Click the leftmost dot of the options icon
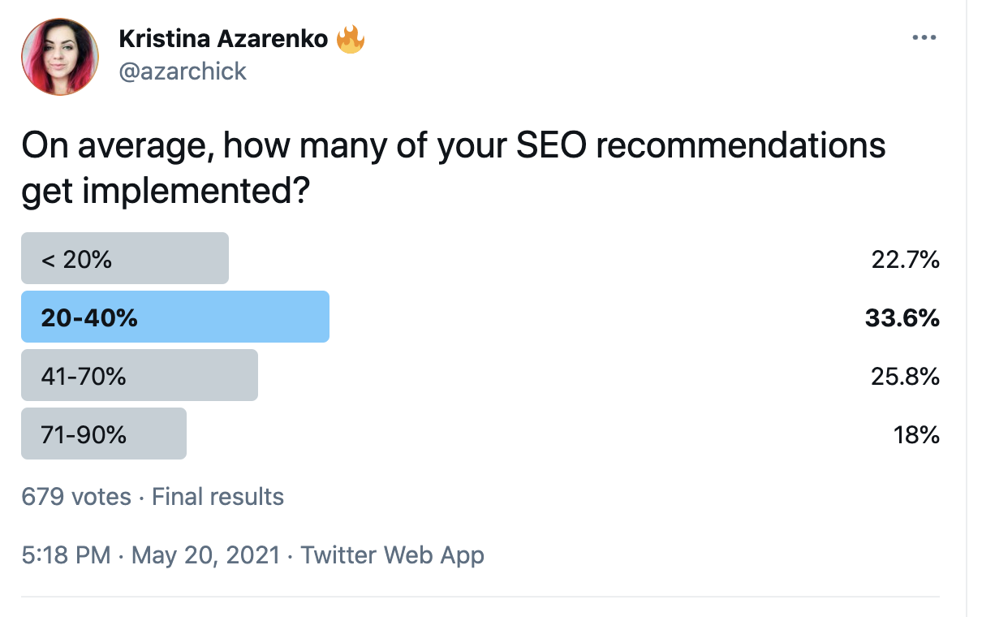Image resolution: width=982 pixels, height=617 pixels. pyautogui.click(x=915, y=37)
